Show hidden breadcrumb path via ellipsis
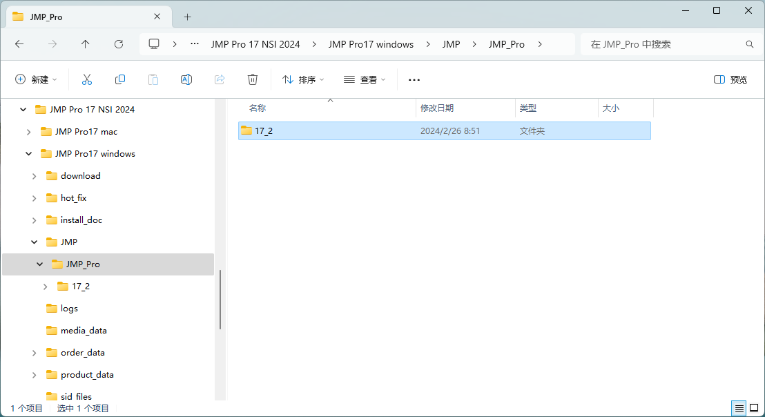This screenshot has width=765, height=417. click(x=195, y=44)
